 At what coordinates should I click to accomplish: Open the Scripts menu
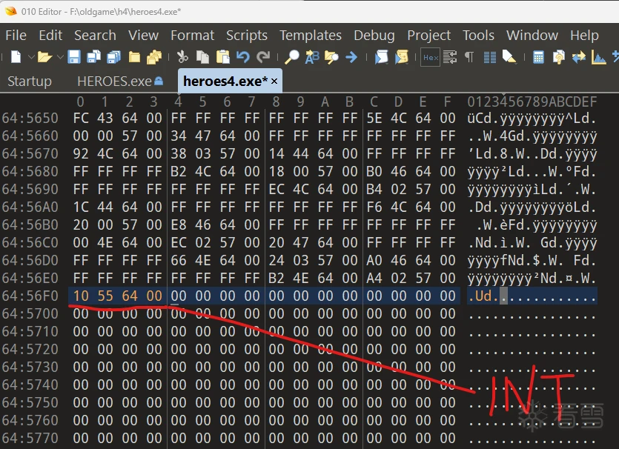click(247, 36)
